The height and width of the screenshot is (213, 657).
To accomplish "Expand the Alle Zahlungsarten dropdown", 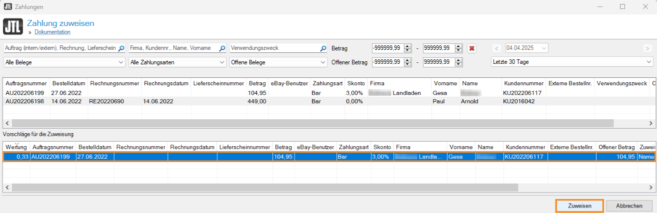I will [x=177, y=62].
